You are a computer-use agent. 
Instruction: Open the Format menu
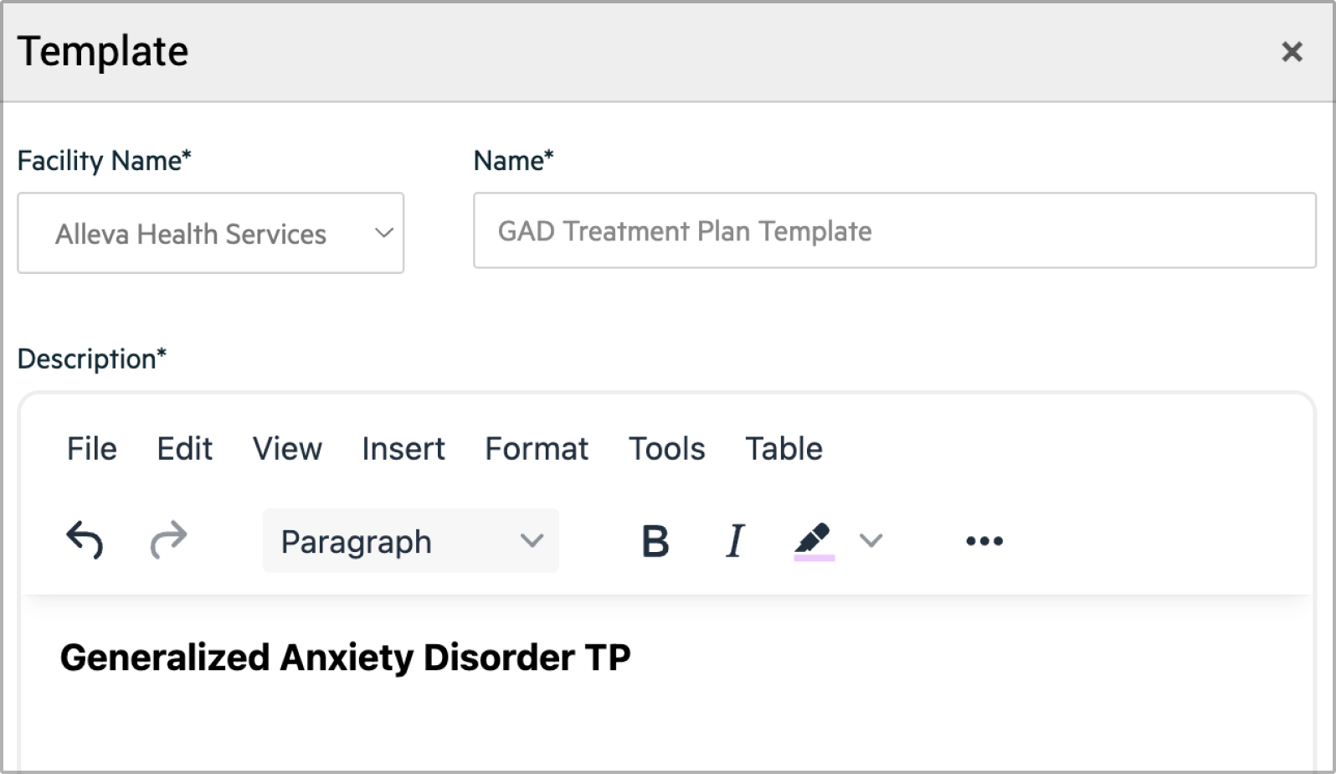click(x=537, y=449)
